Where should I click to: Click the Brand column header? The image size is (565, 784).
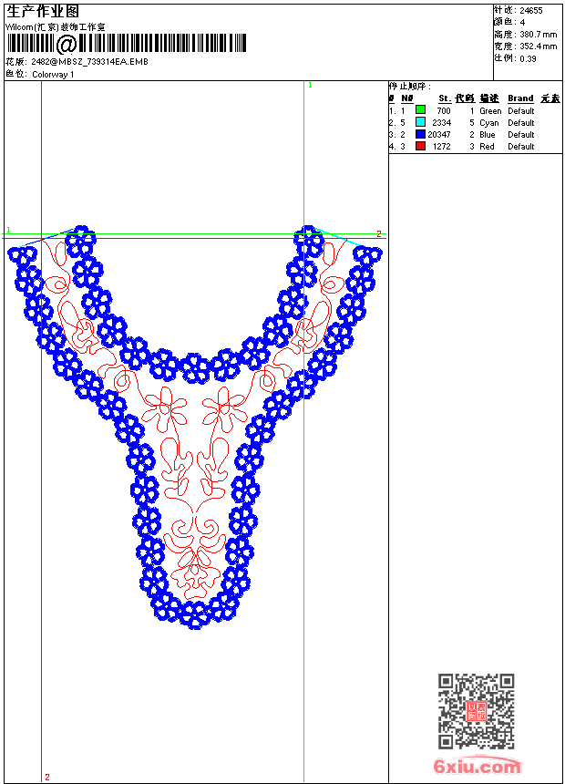point(520,98)
